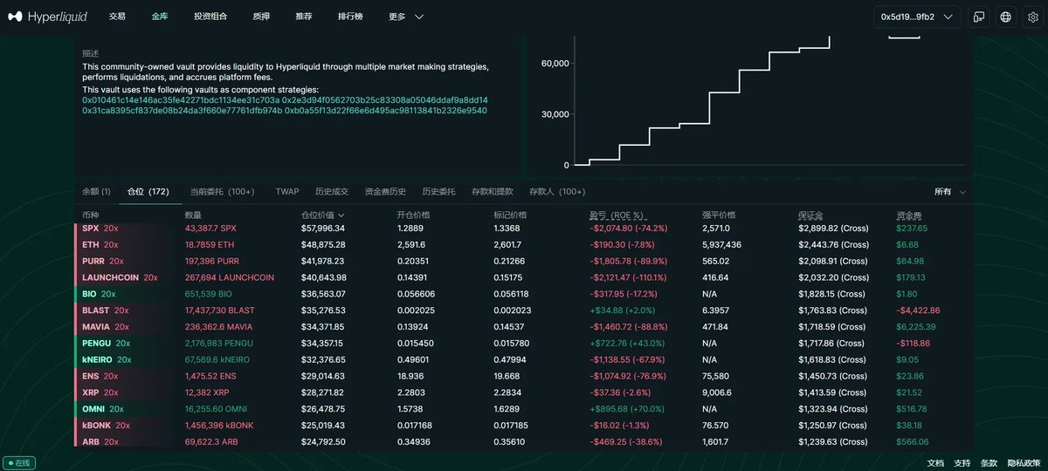Image resolution: width=1048 pixels, height=471 pixels.
Task: Click the 保证金 column header
Action: tap(811, 215)
